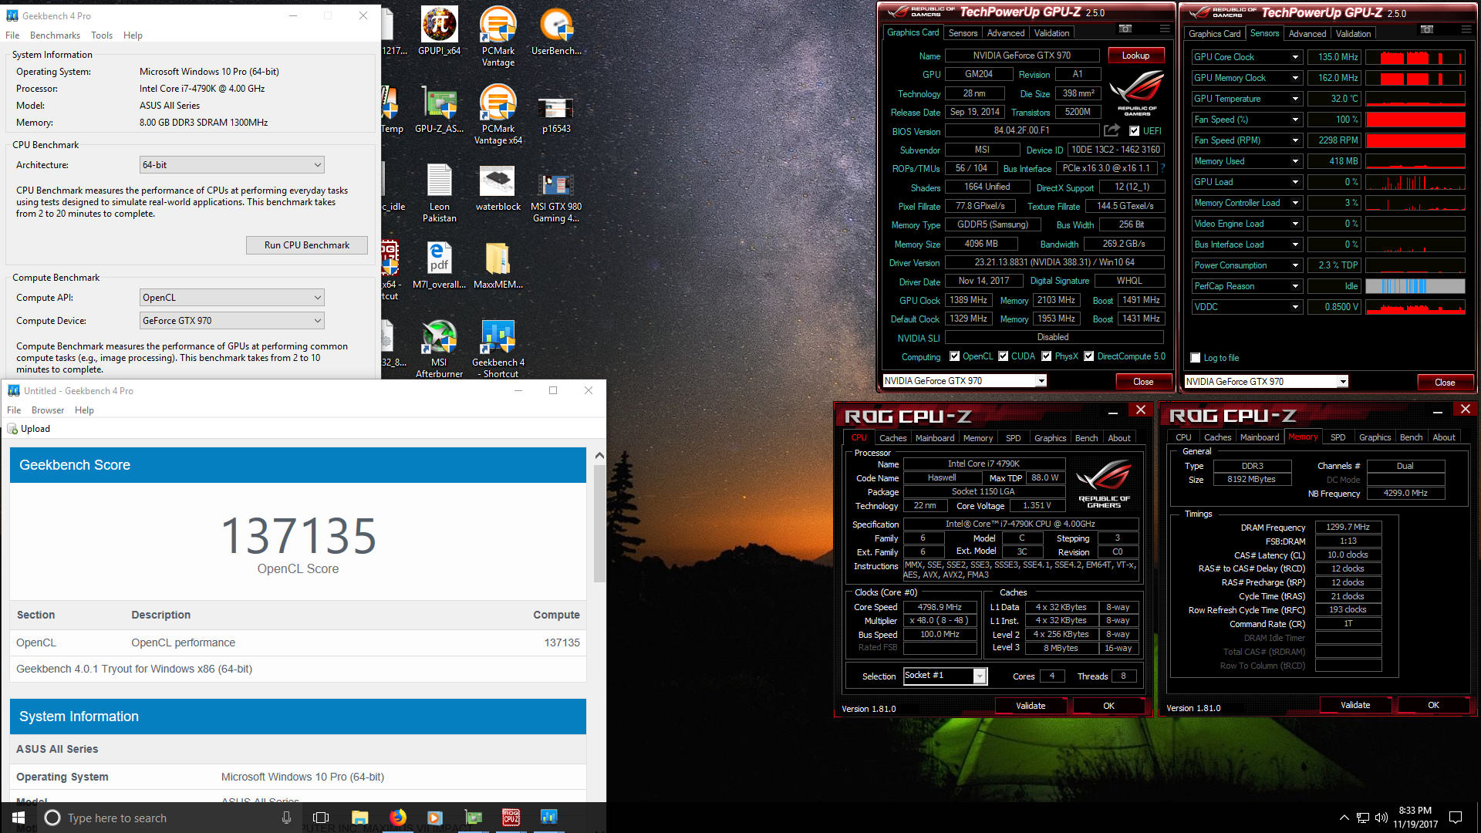This screenshot has width=1481, height=833.
Task: Click OK in the CPU-Z Memory window
Action: pyautogui.click(x=1433, y=705)
